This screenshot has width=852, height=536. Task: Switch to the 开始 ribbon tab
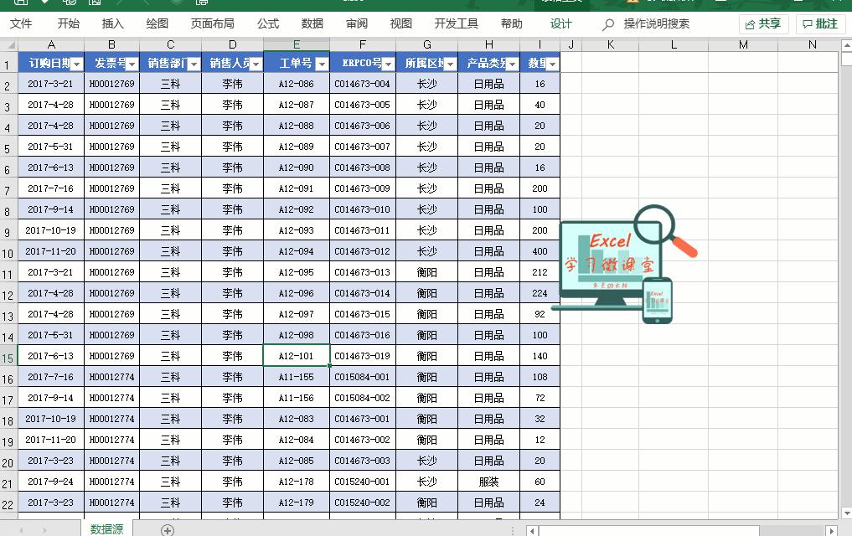(x=68, y=24)
